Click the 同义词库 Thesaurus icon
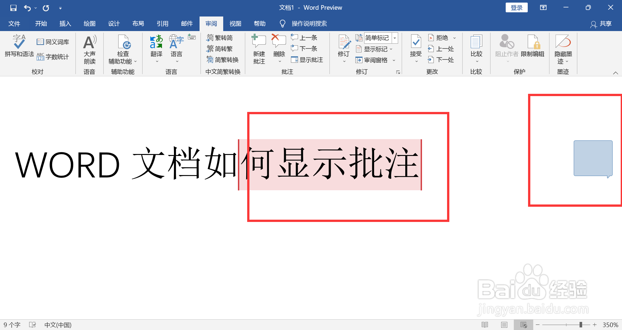 (53, 41)
